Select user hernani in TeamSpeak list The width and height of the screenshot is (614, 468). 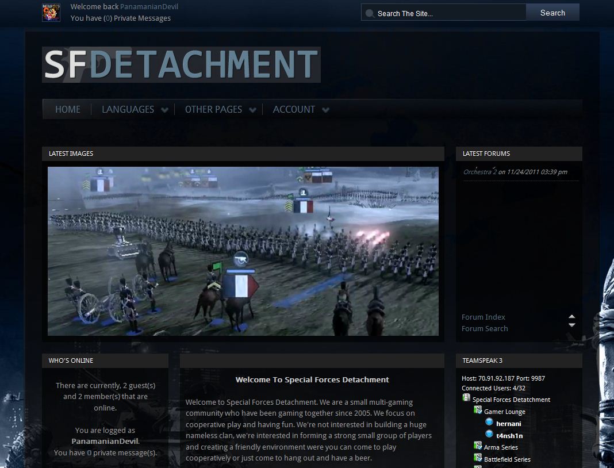click(508, 424)
